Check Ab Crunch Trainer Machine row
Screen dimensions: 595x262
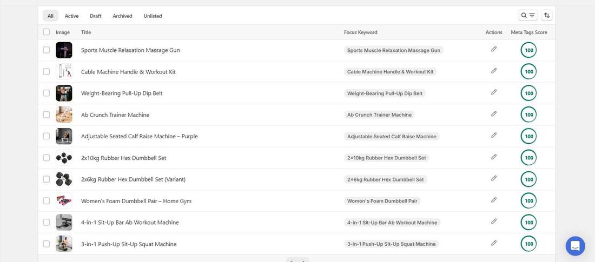(x=47, y=115)
